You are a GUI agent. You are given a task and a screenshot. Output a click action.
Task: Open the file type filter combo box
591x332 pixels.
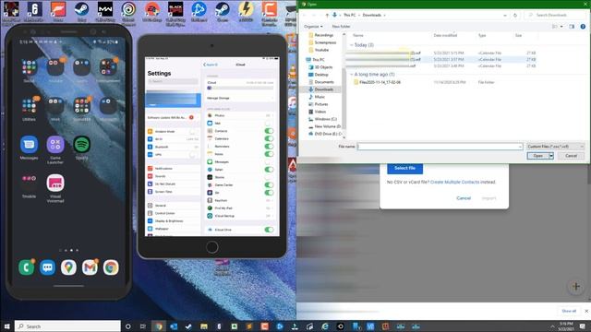[x=555, y=146]
